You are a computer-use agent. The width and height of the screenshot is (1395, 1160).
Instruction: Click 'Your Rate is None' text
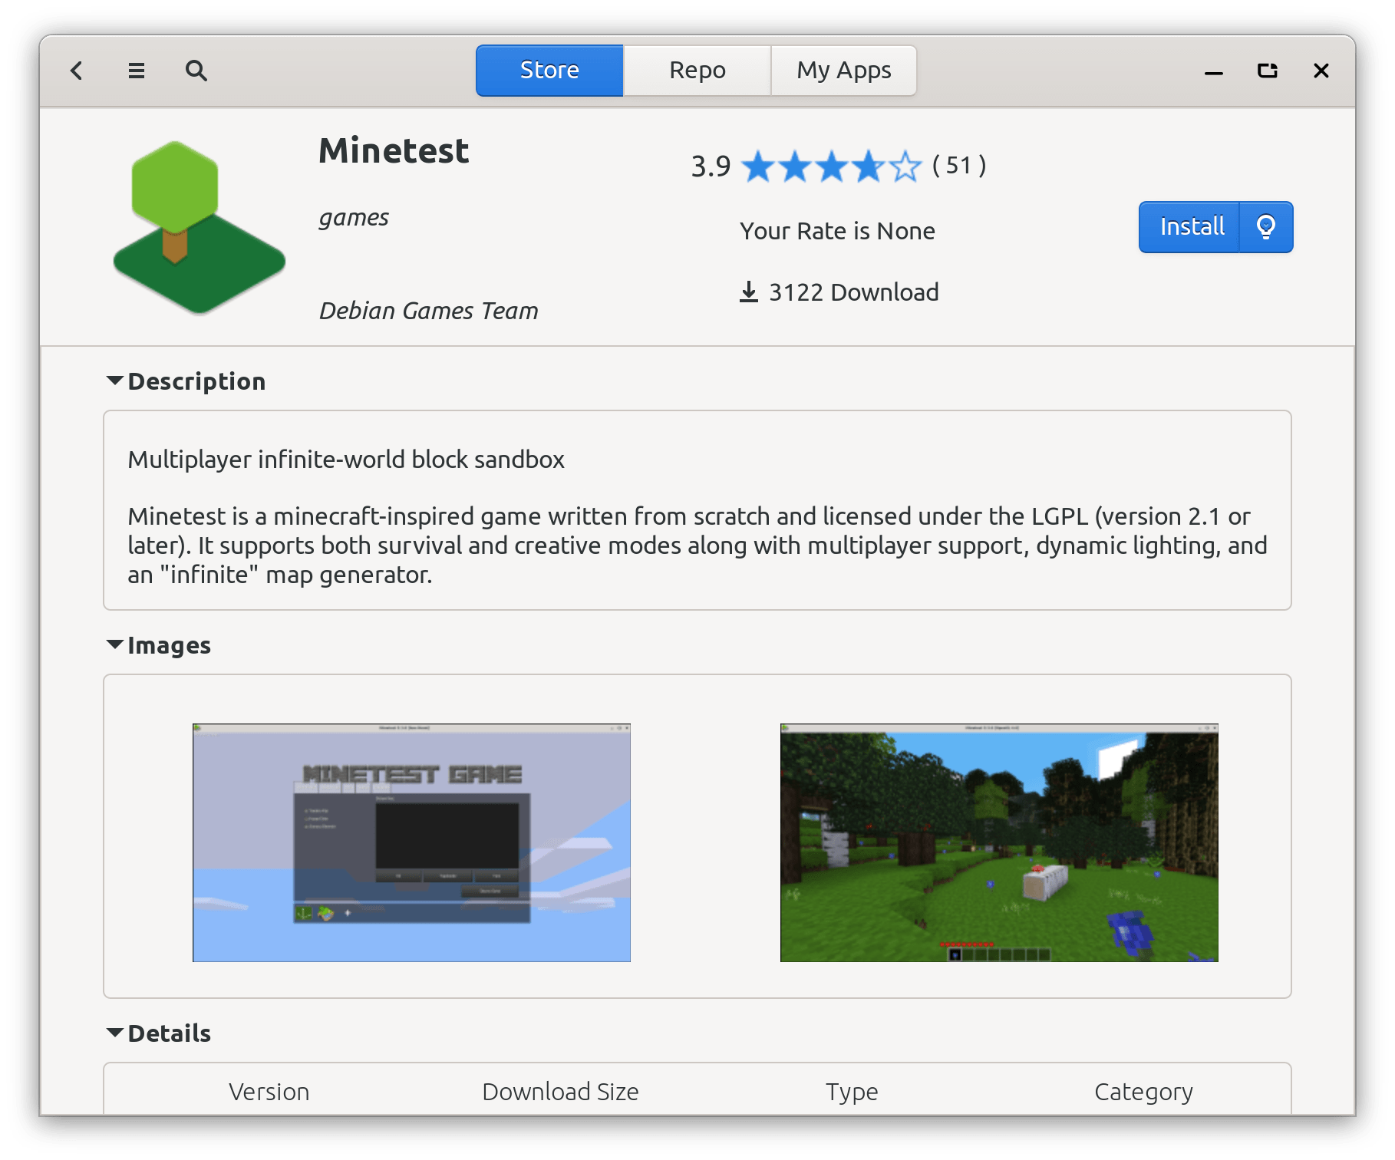click(x=837, y=231)
